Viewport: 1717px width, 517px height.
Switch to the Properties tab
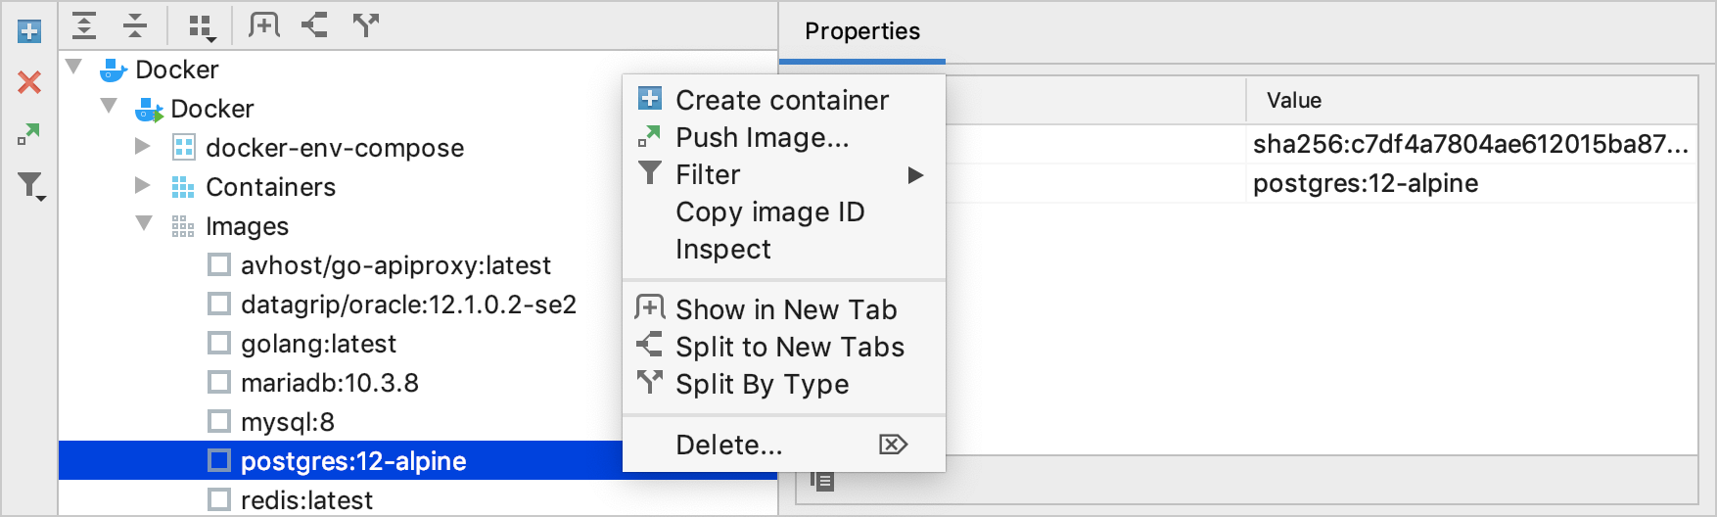pyautogui.click(x=861, y=31)
